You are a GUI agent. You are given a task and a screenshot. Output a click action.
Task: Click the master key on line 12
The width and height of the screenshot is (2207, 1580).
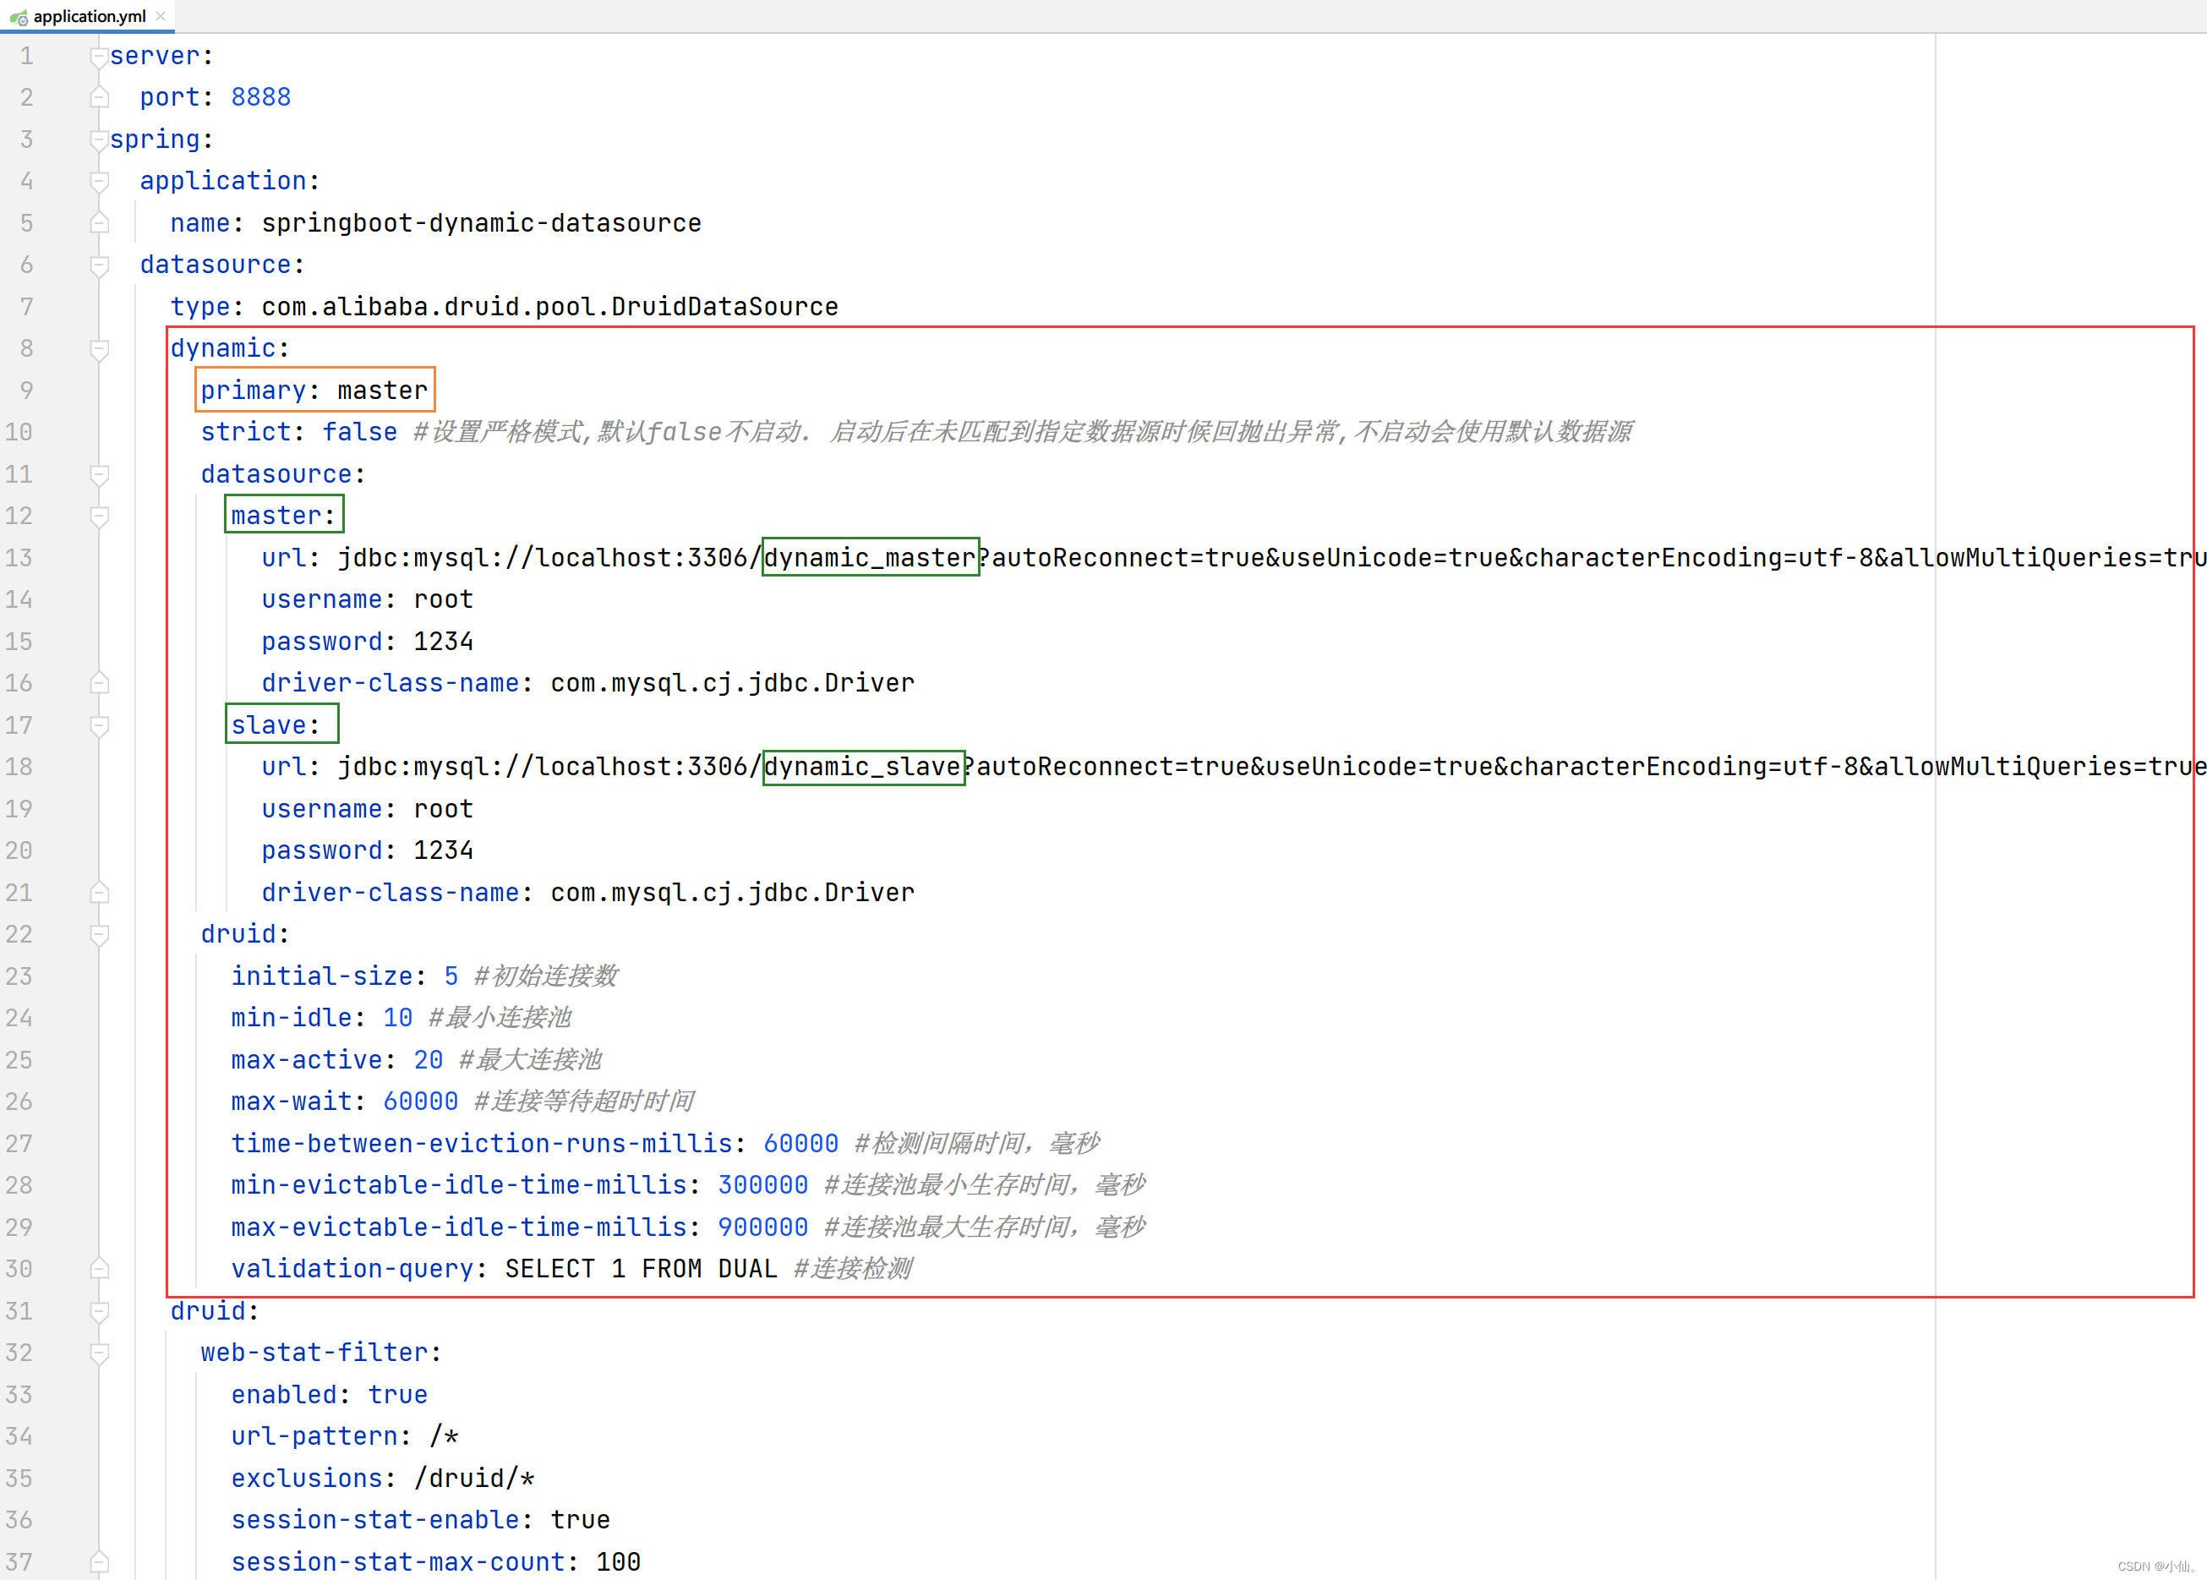(x=276, y=516)
